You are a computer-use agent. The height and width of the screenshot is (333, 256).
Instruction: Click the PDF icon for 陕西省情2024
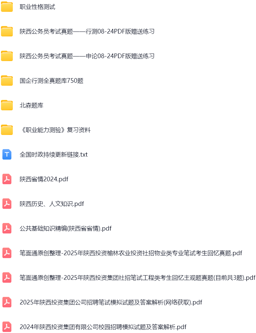pyautogui.click(x=7, y=179)
